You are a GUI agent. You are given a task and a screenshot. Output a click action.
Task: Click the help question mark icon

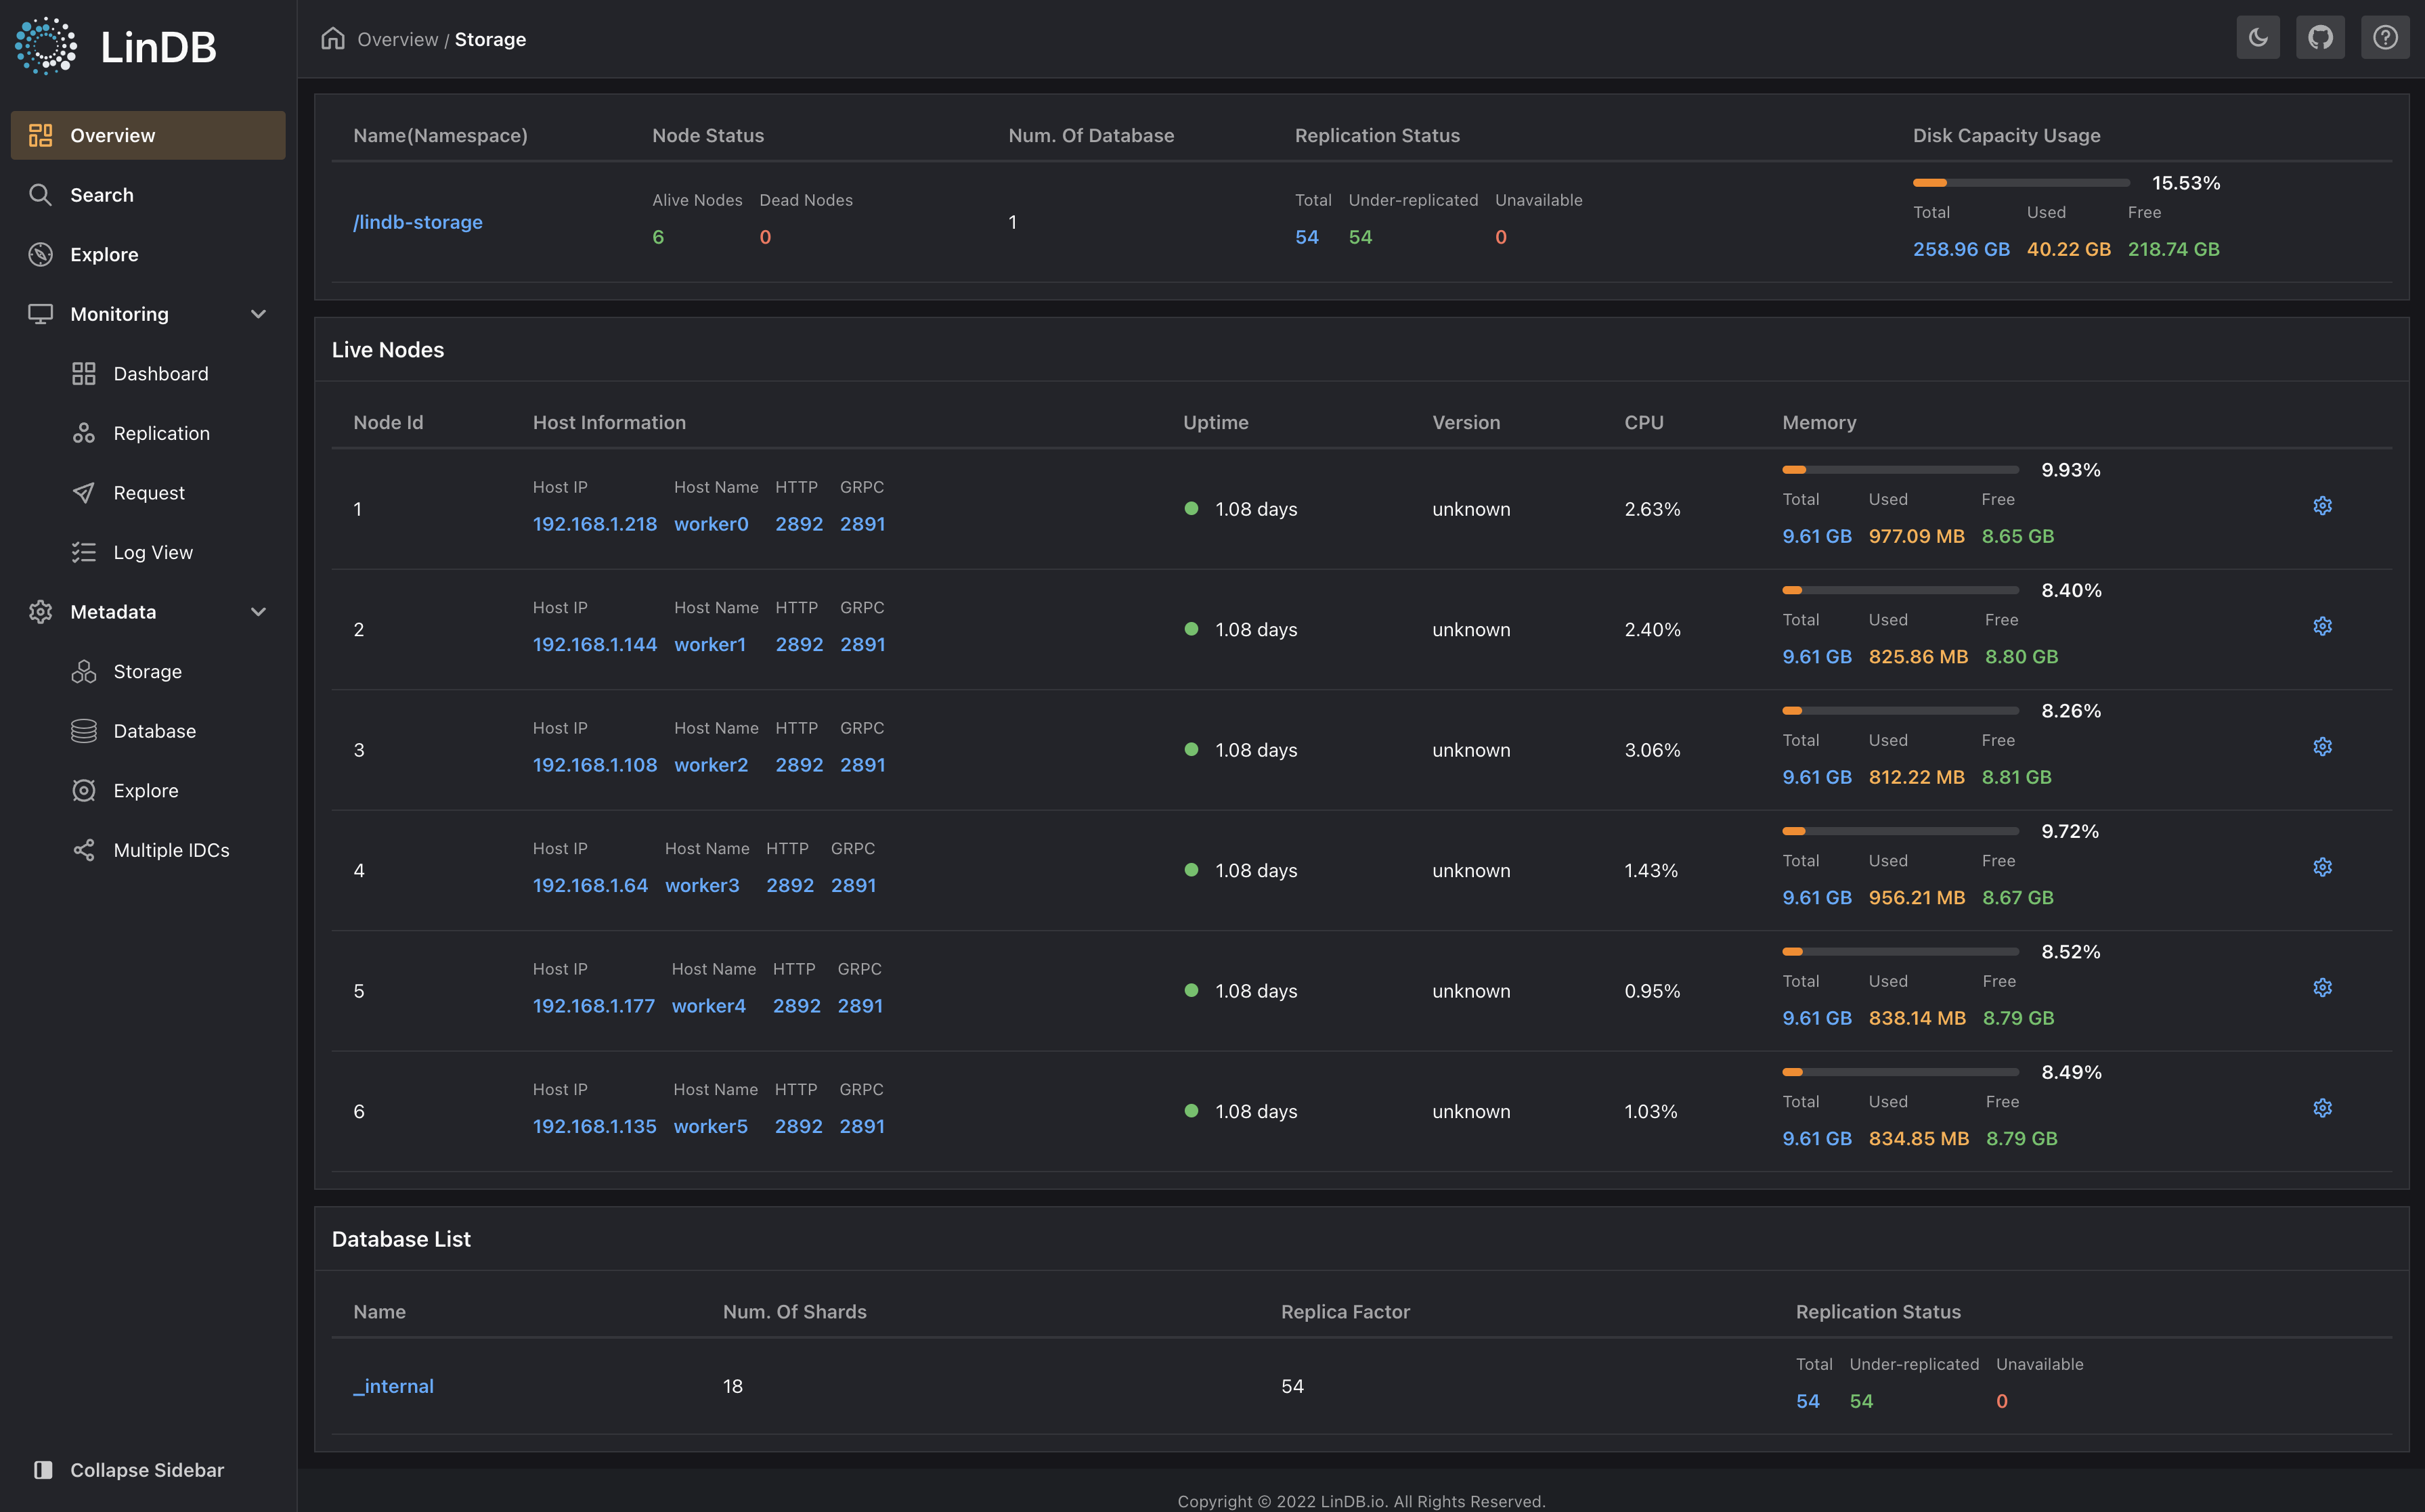(2385, 37)
